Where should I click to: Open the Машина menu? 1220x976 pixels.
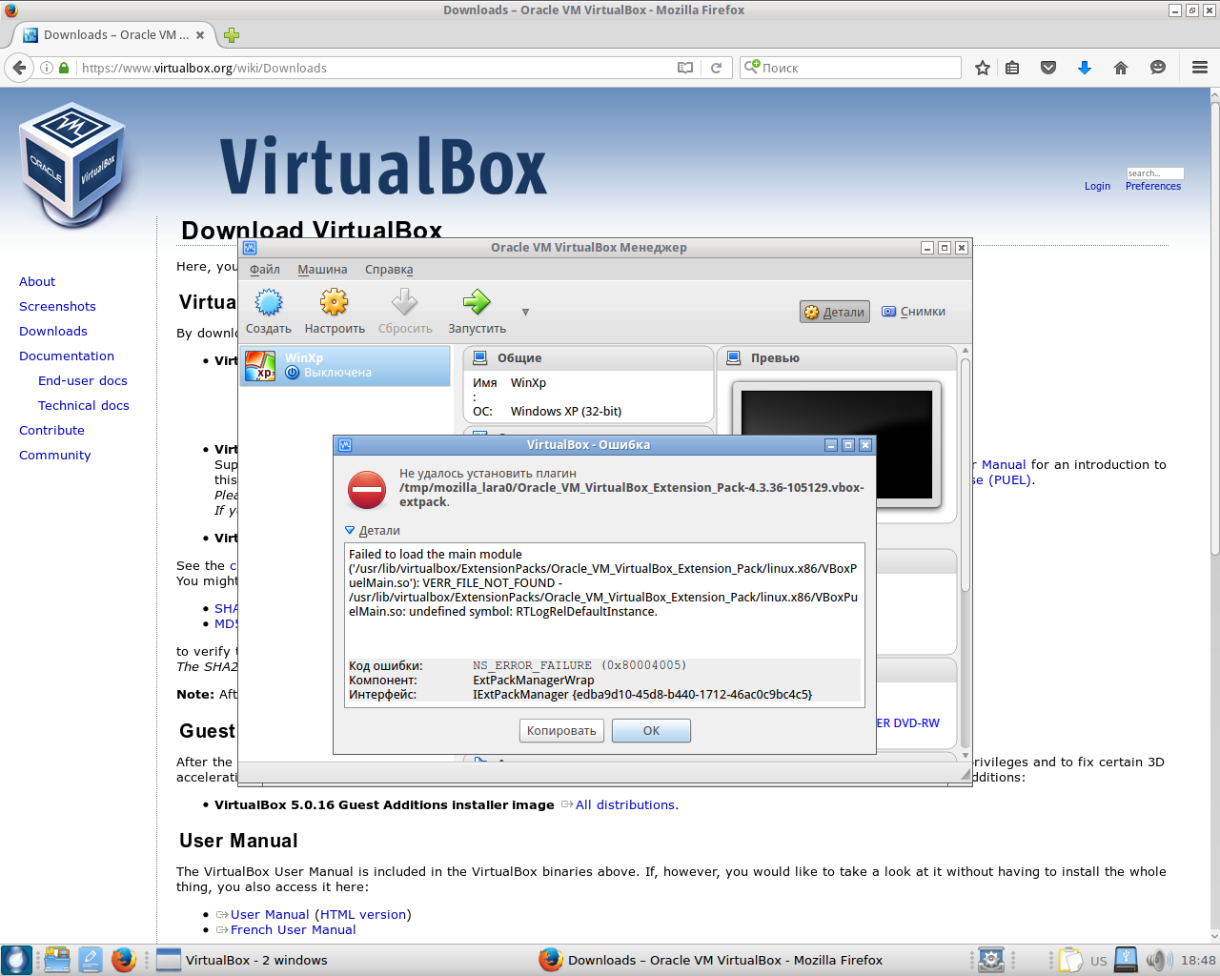(x=322, y=270)
